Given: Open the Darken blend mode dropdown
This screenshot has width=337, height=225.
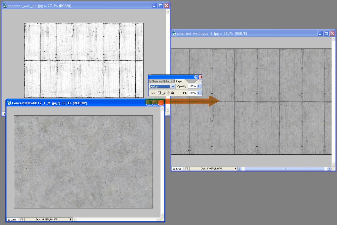Looking at the screenshot, I should (x=173, y=86).
